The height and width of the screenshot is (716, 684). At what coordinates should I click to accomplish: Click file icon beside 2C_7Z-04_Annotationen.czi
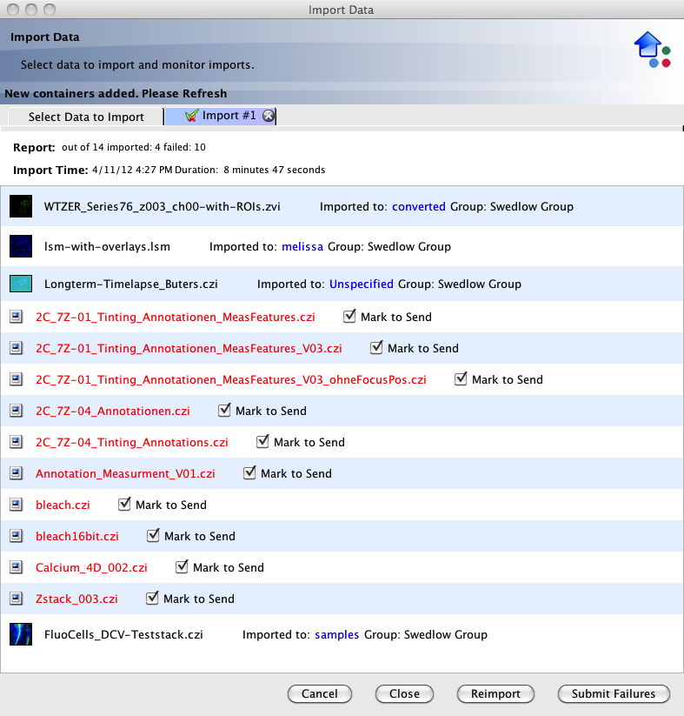point(16,411)
